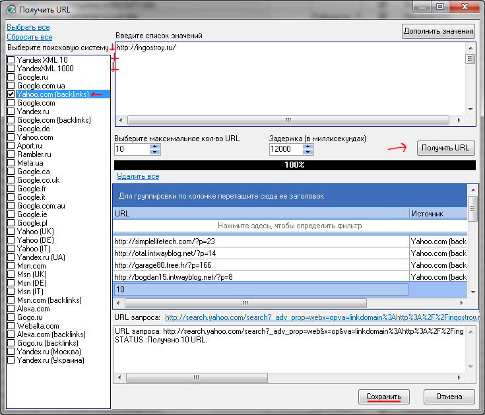Image resolution: width=485 pixels, height=415 pixels.
Task: Tick the Gogo.ru (backlinks) checkbox
Action: point(11,343)
